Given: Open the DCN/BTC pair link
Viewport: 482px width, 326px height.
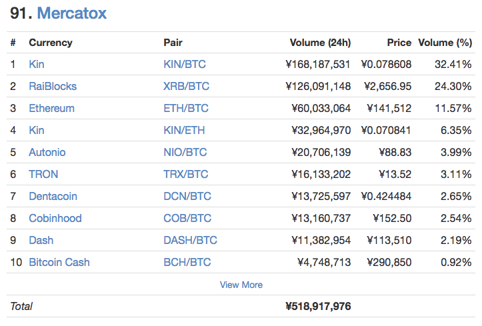Looking at the screenshot, I should (x=187, y=197).
